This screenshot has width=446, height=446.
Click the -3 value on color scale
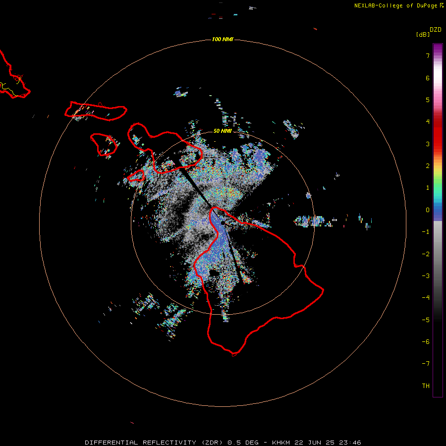[x=426, y=276]
